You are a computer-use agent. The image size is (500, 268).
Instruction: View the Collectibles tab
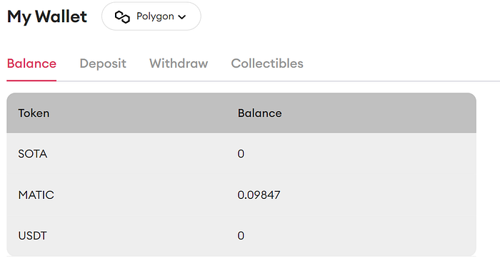(267, 63)
